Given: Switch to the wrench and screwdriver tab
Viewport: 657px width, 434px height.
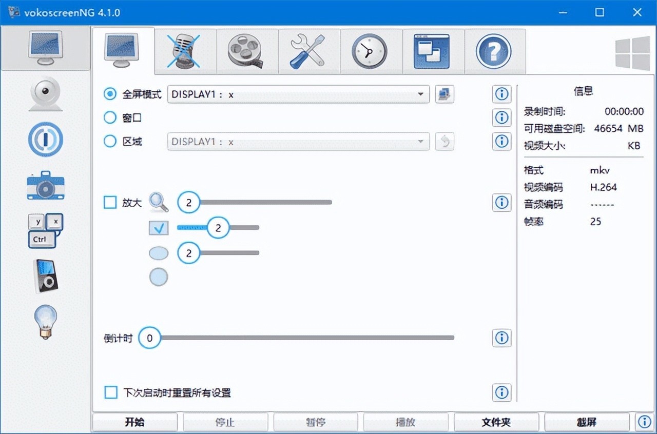Looking at the screenshot, I should tap(310, 51).
